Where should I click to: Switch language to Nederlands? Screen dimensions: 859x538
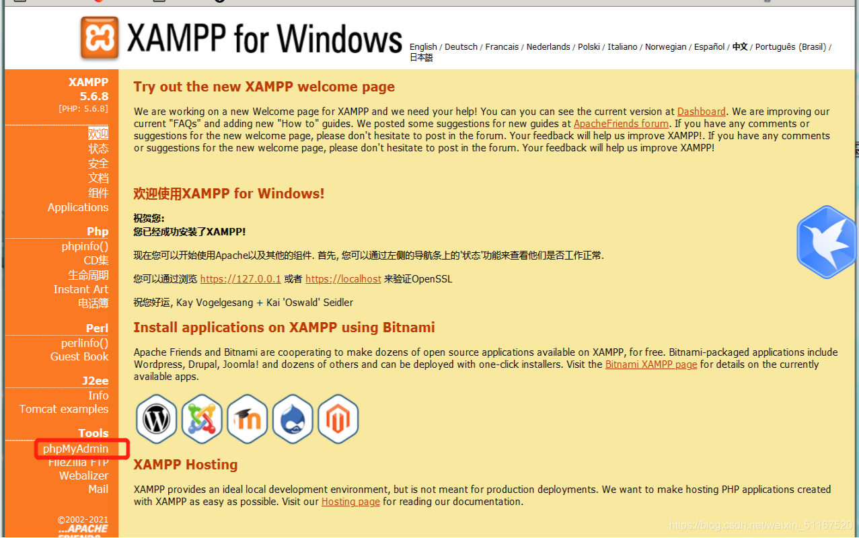click(548, 47)
